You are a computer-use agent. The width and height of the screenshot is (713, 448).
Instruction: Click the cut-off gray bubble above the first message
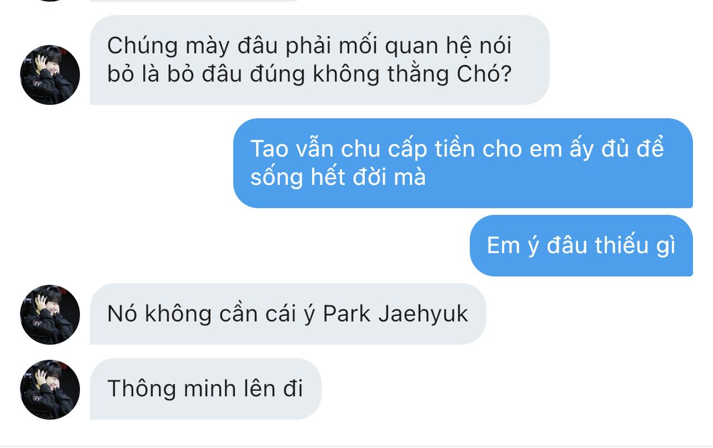tap(197, 1)
